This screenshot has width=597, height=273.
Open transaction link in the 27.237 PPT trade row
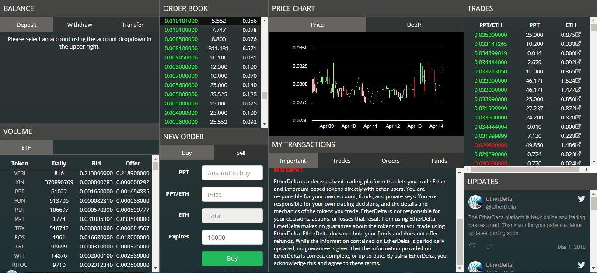(x=578, y=108)
